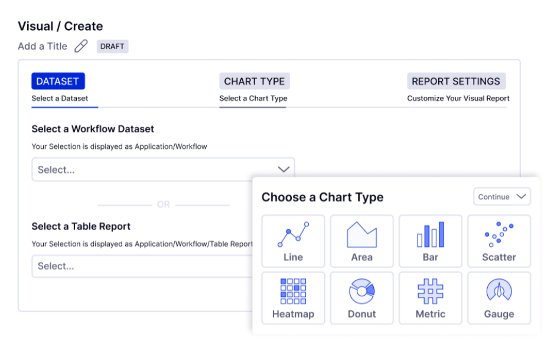The image size is (557, 347).
Task: Choose the Bar chart icon
Action: [431, 234]
